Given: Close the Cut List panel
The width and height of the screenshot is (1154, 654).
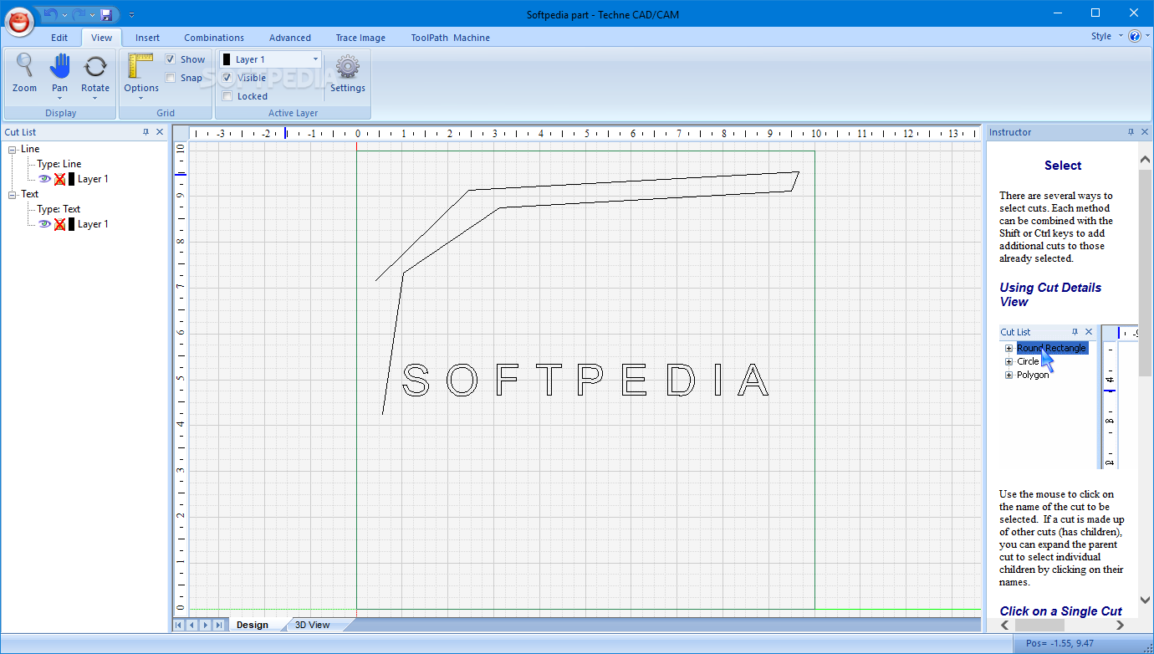Looking at the screenshot, I should point(160,132).
